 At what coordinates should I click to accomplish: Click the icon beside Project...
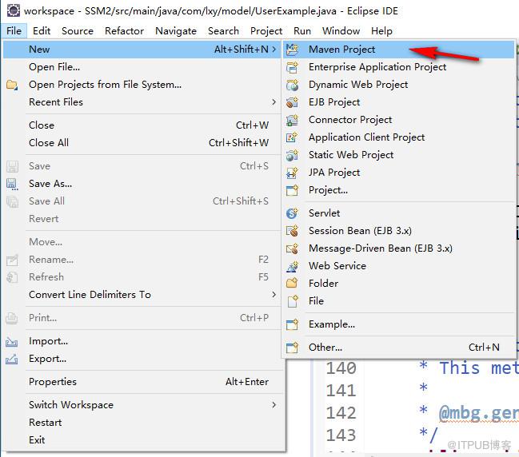[x=292, y=190]
